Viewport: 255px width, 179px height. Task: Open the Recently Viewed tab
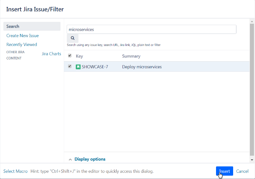click(x=21, y=44)
